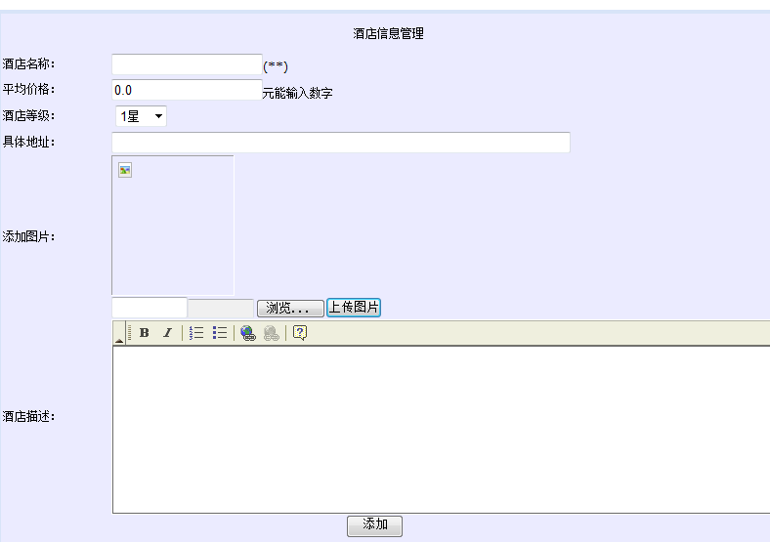Screen dimensions: 770x543
Task: Click the 酒店名称 input field
Action: pos(187,64)
